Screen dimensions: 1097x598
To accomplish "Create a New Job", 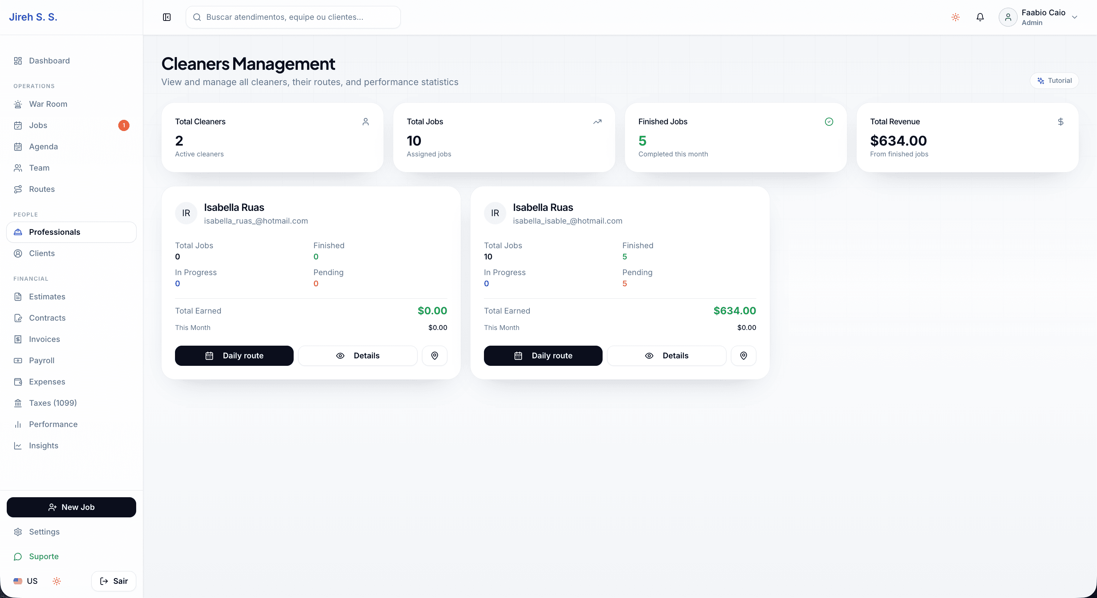I will pyautogui.click(x=72, y=507).
